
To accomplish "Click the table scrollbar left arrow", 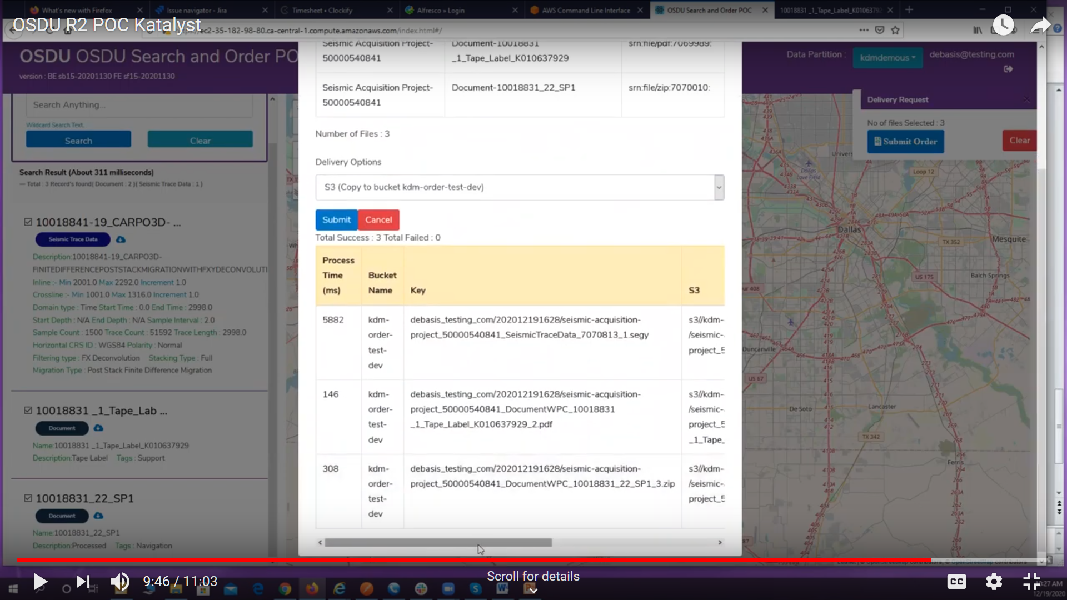I will (320, 542).
